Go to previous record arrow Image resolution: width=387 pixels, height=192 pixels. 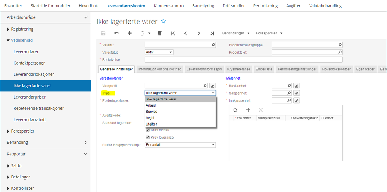186,33
